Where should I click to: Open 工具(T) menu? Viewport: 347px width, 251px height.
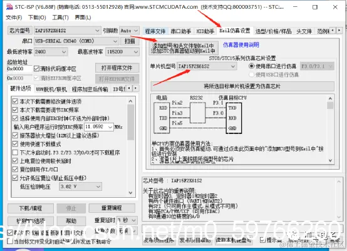click(x=60, y=18)
